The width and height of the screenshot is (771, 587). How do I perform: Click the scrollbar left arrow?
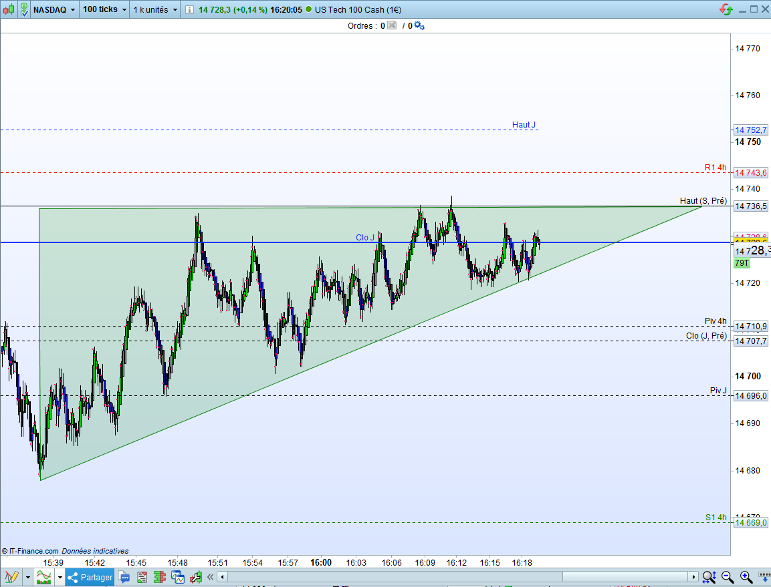point(222,577)
